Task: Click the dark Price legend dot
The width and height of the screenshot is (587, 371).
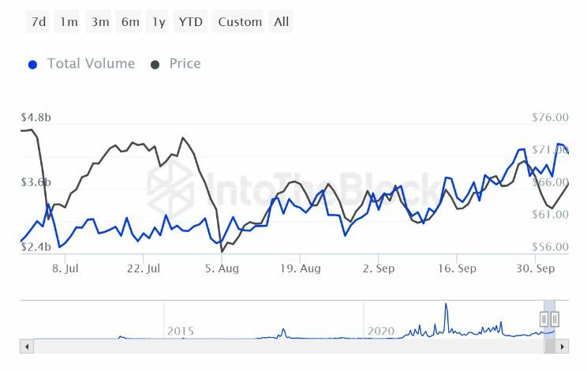Action: 155,65
